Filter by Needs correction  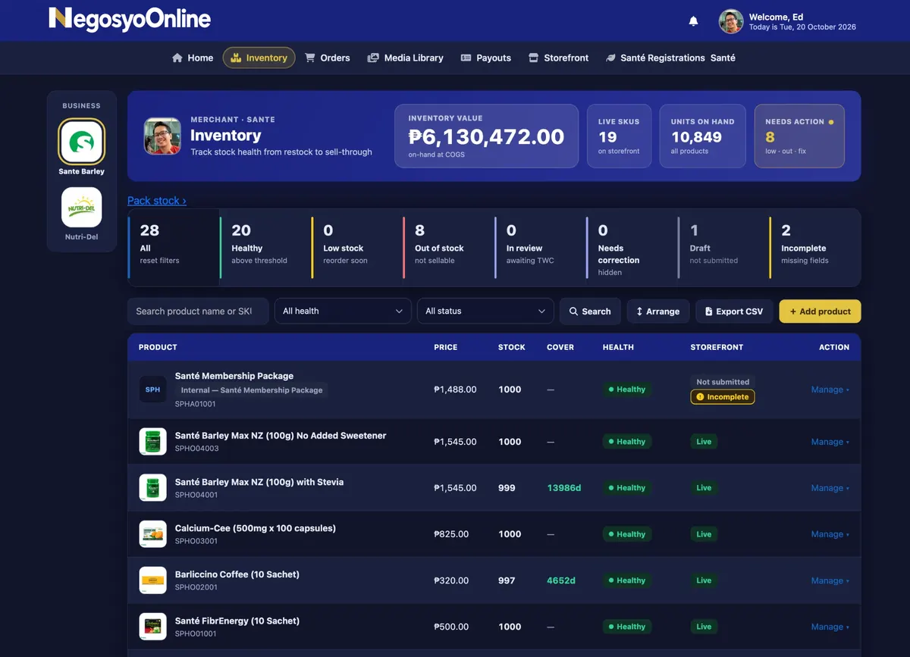point(631,247)
